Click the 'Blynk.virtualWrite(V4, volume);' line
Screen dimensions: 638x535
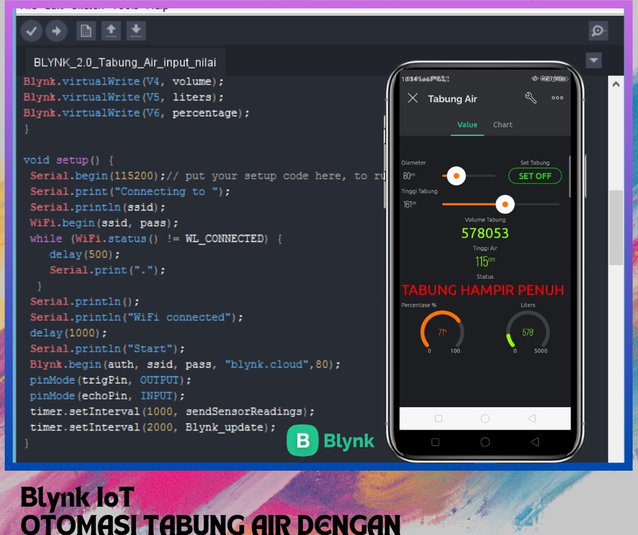124,82
